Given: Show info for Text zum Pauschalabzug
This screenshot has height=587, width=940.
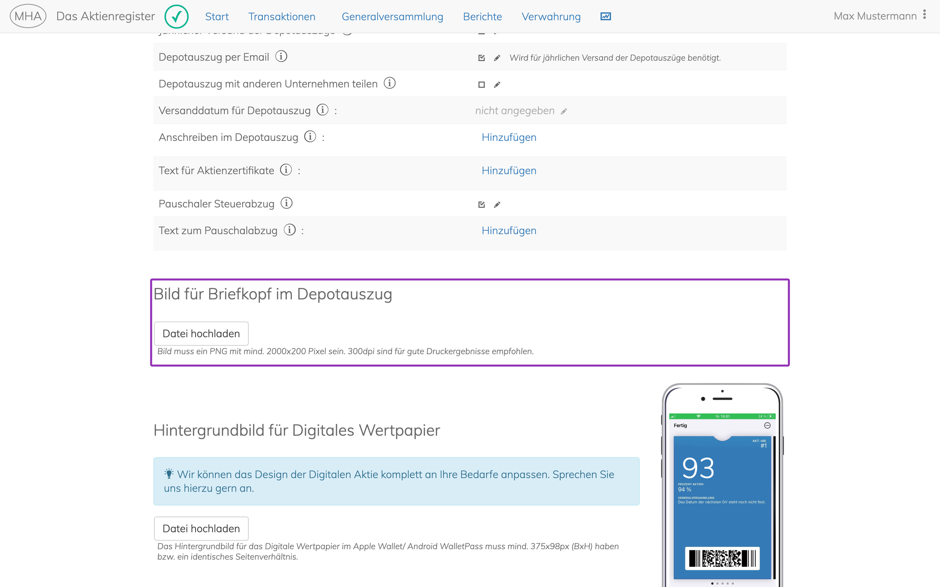Looking at the screenshot, I should click(290, 230).
